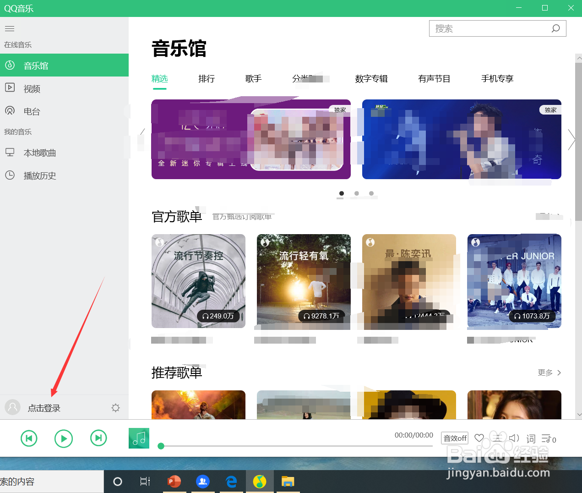Click the 1073.8万 play count badge

532,316
